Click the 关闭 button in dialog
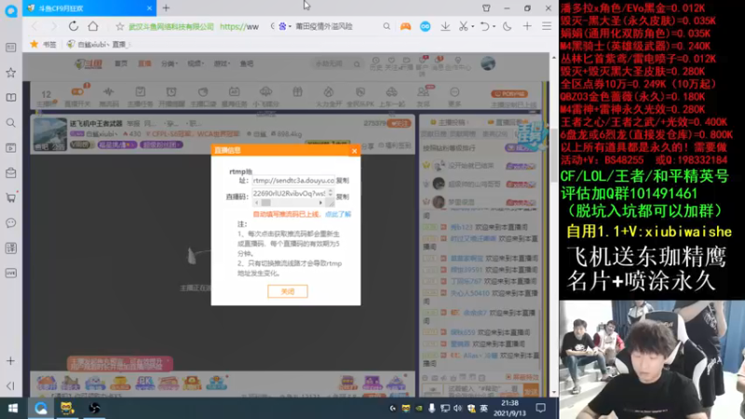 pos(288,291)
